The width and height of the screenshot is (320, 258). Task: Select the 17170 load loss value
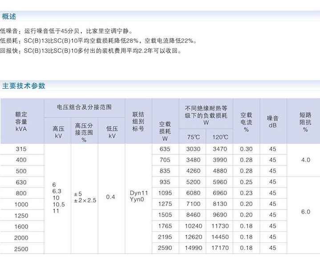219,248
